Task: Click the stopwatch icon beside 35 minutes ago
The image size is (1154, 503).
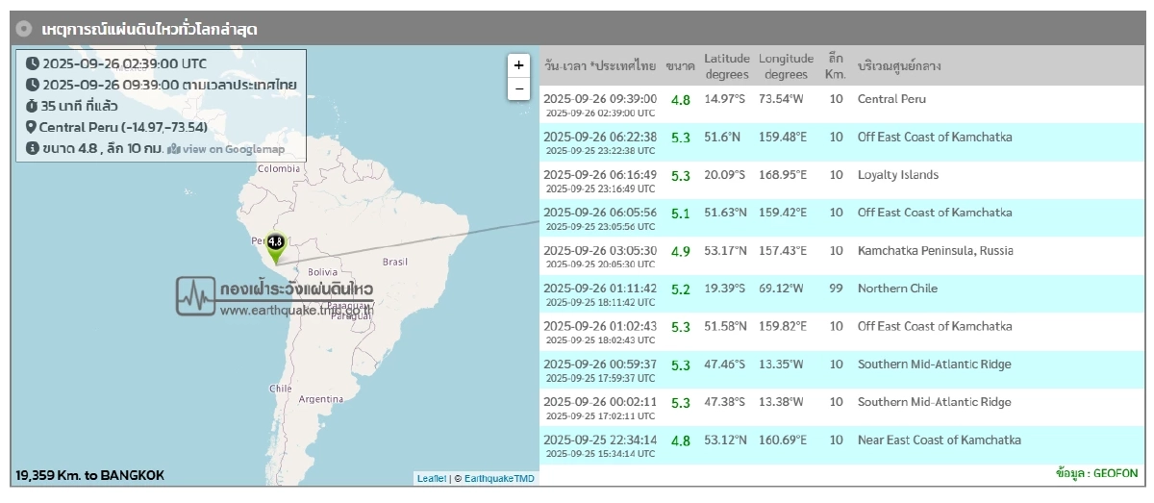Action: tap(33, 106)
